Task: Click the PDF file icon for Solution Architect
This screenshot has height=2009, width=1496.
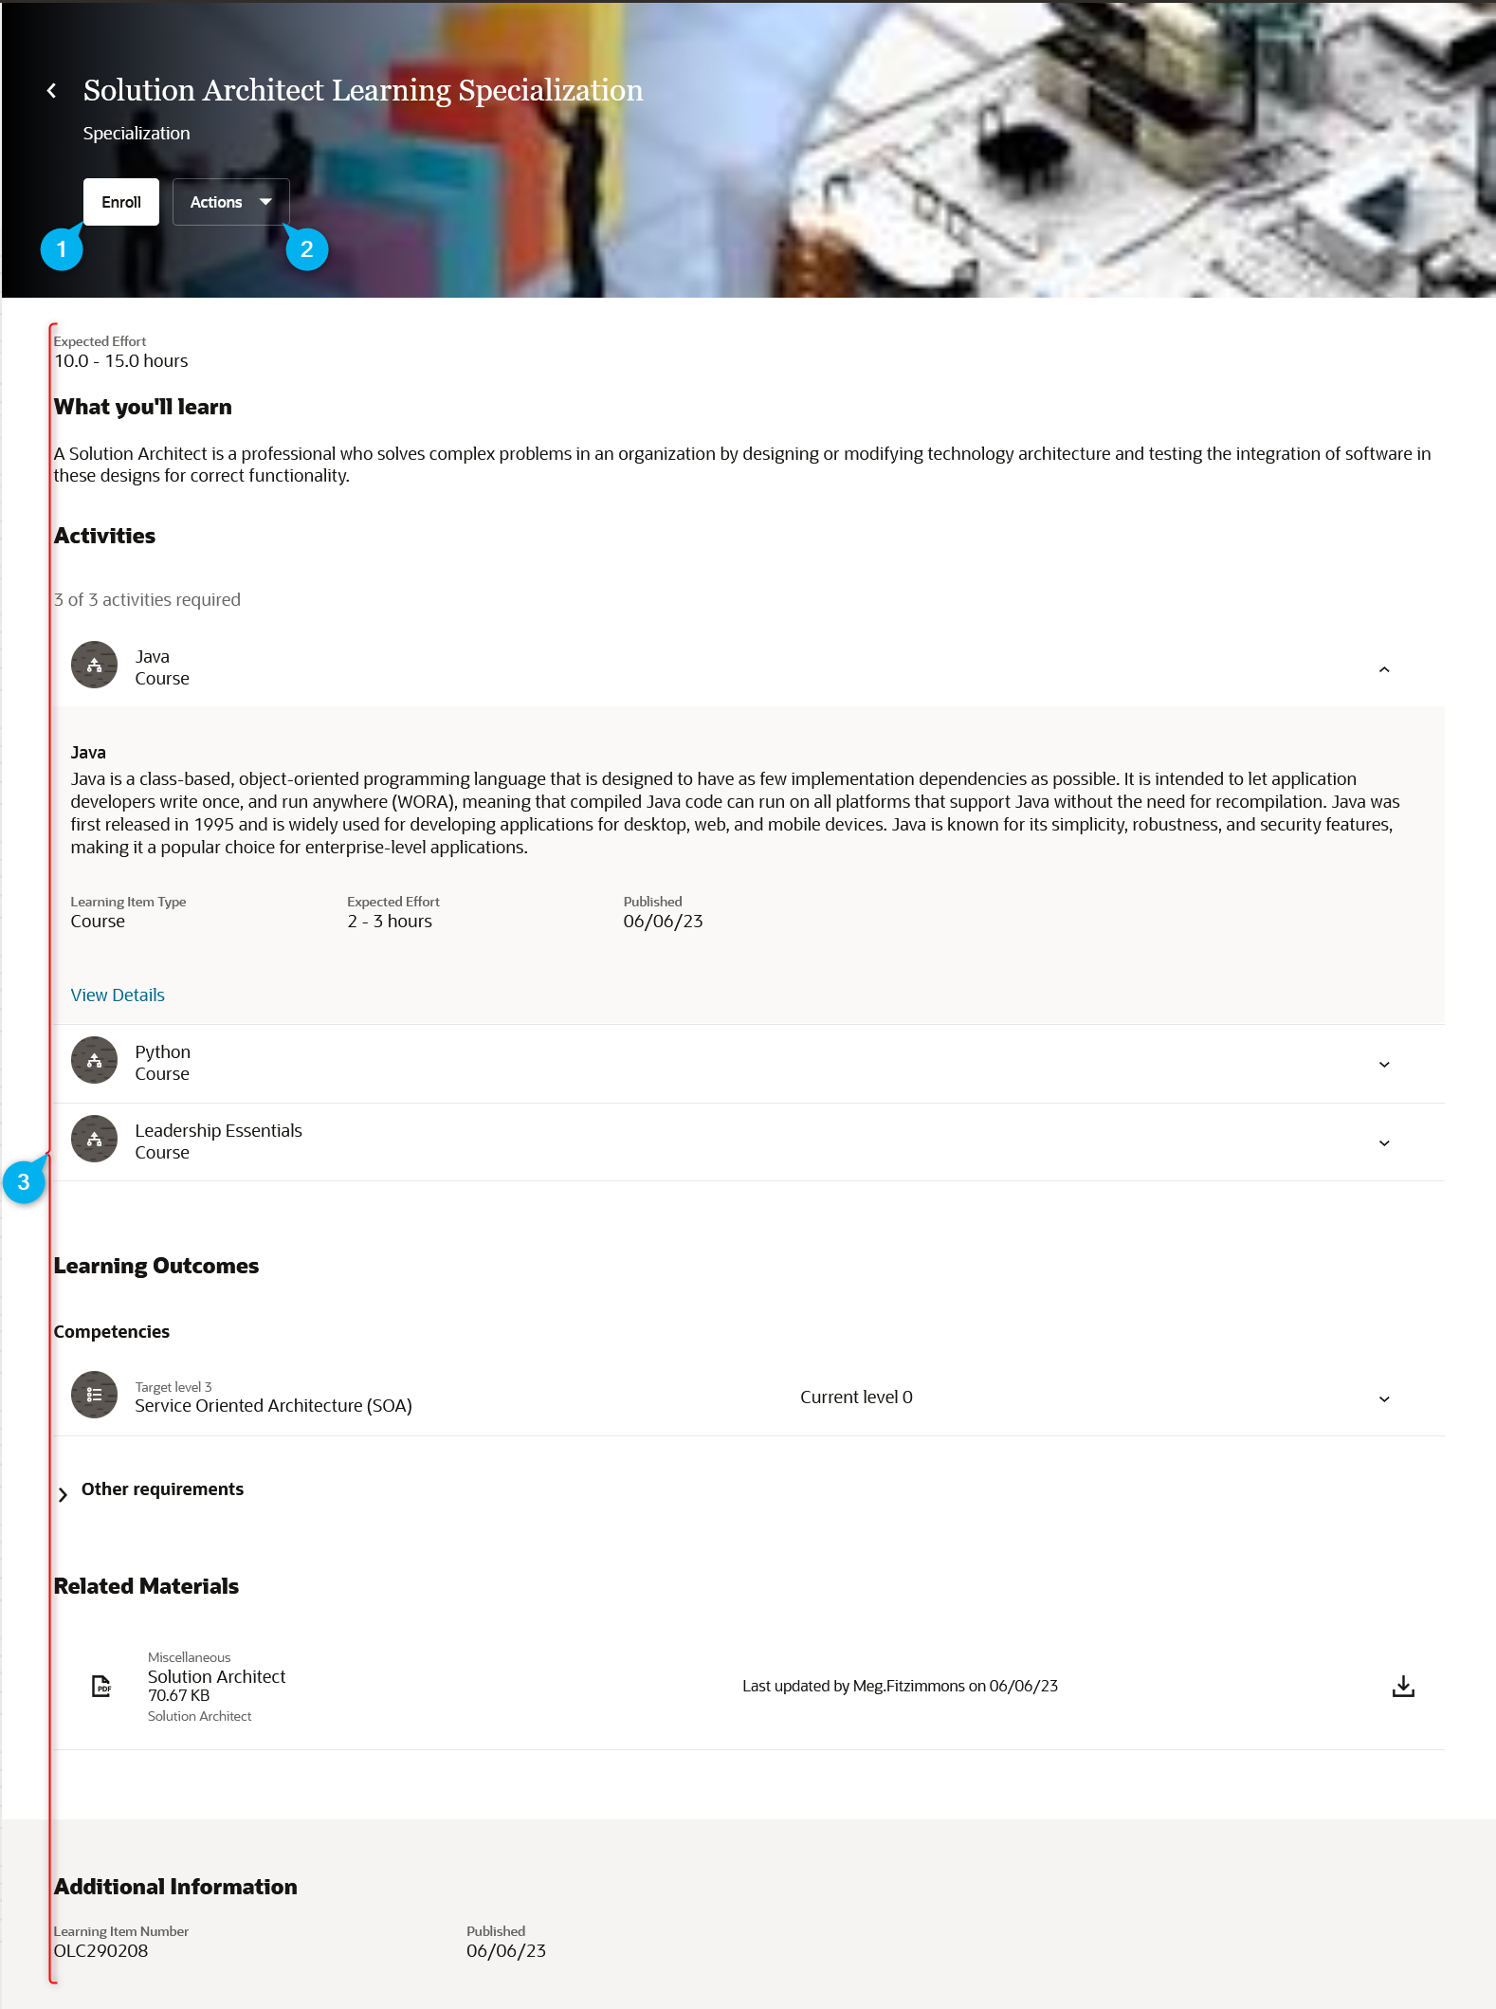Action: [x=101, y=1686]
